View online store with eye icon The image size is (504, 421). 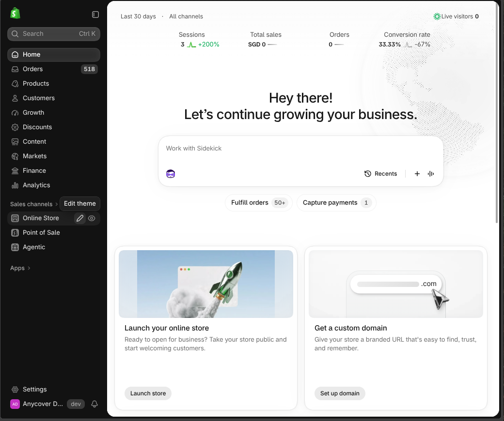(92, 218)
